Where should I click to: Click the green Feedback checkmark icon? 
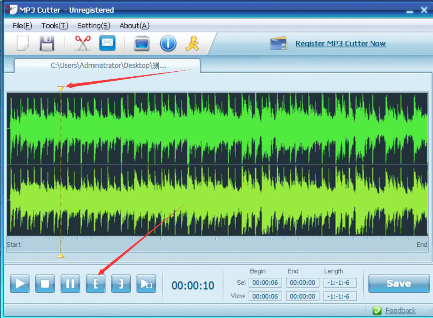377,311
